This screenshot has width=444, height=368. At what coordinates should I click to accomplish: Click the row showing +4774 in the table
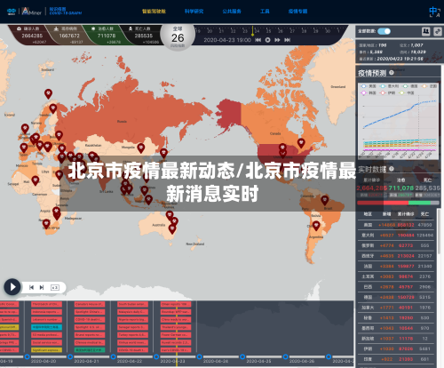tap(396, 245)
